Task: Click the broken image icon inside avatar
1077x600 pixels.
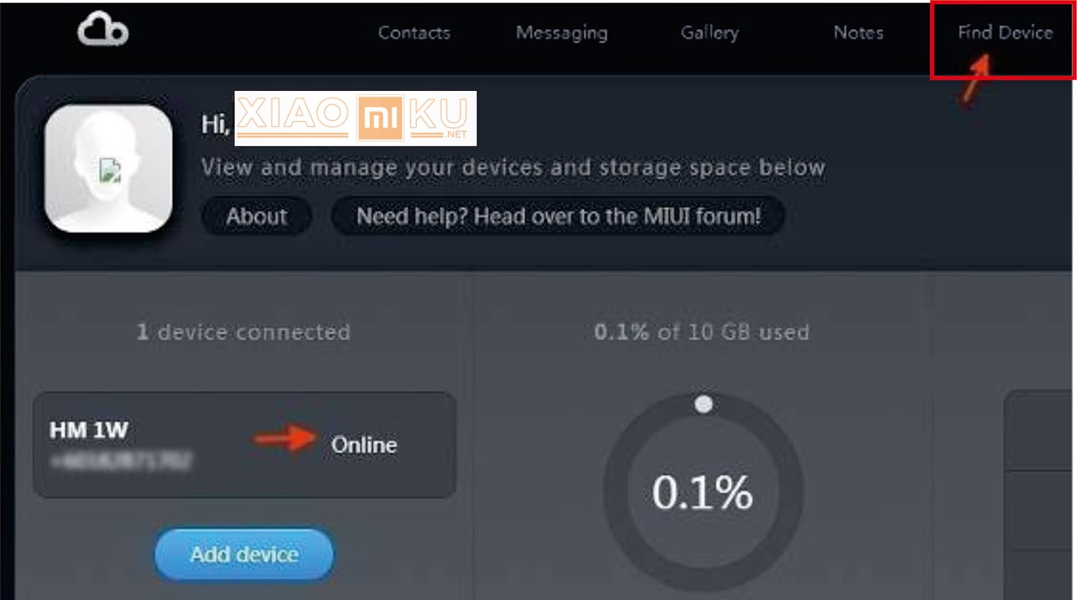Action: point(110,170)
